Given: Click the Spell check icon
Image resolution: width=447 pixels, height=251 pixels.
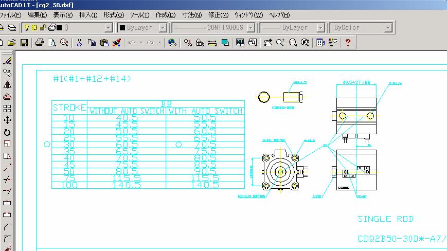Looking at the screenshot, I should tap(64, 43).
